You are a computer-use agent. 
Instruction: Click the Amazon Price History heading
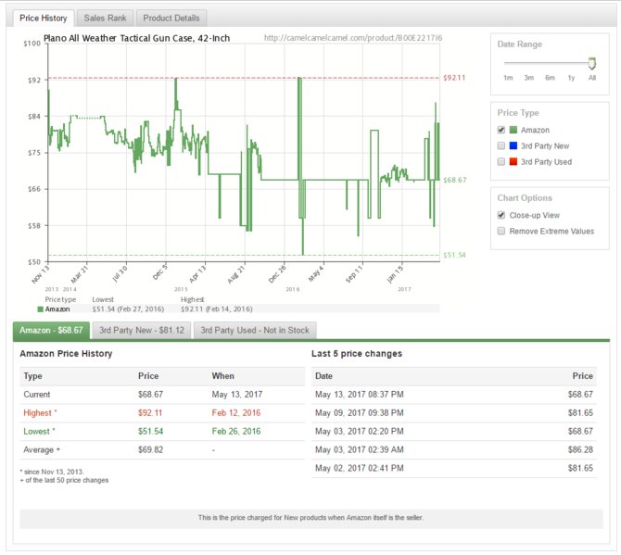66,354
